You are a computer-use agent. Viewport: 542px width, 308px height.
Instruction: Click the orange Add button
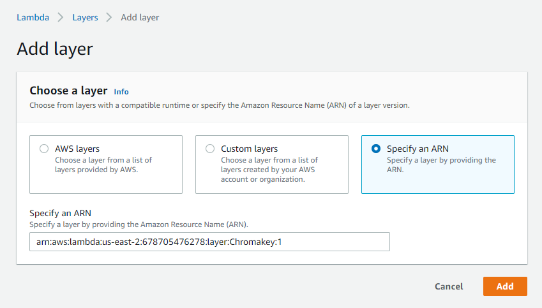pyautogui.click(x=505, y=286)
